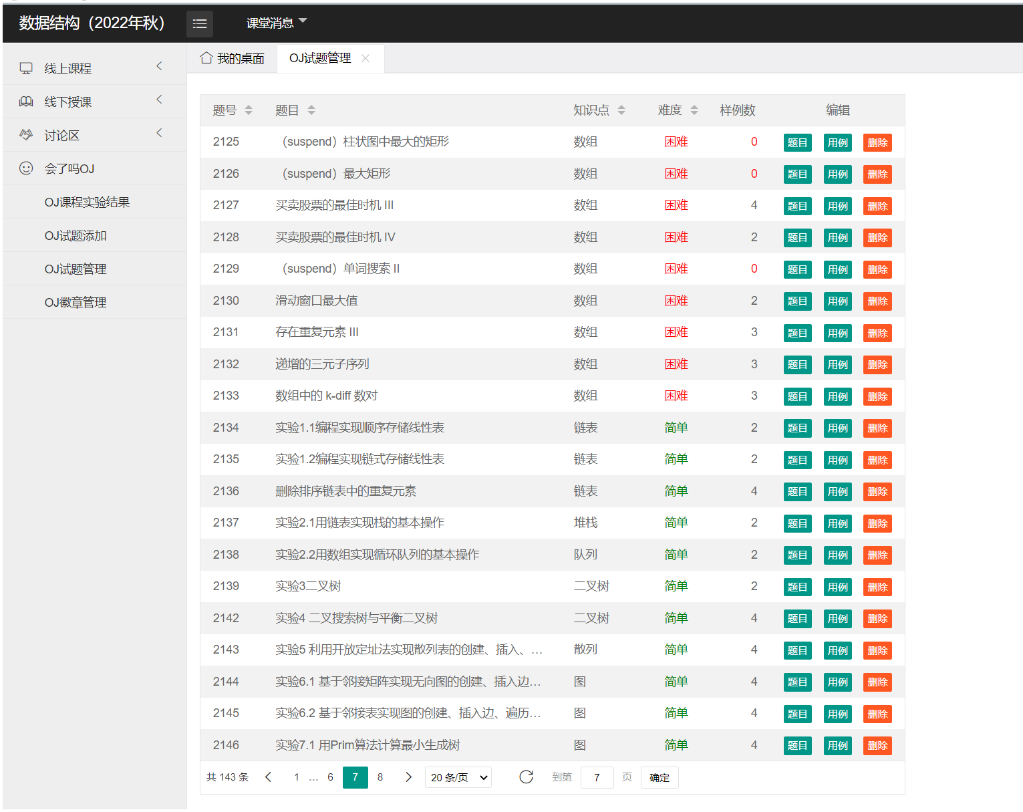
Task: Open OJ徽章管理 in sidebar
Action: [x=76, y=302]
